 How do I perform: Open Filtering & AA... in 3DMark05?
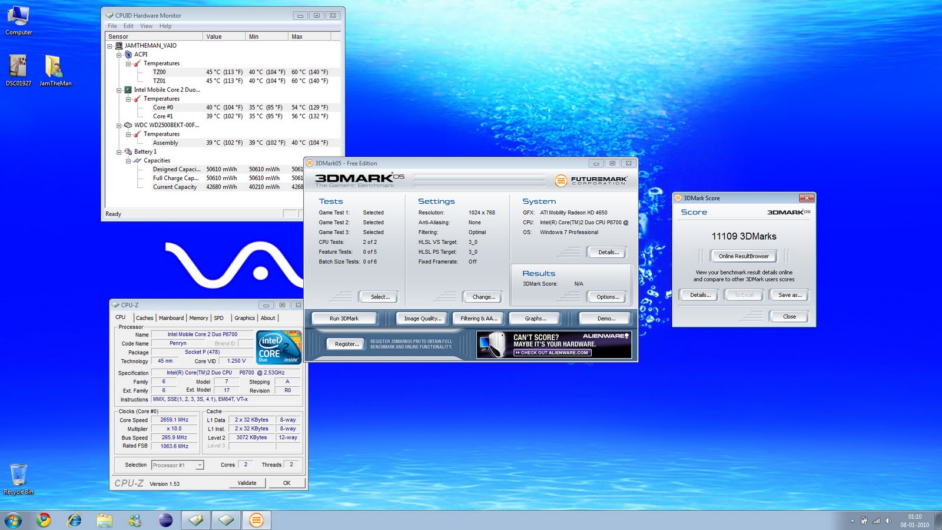[x=479, y=319]
